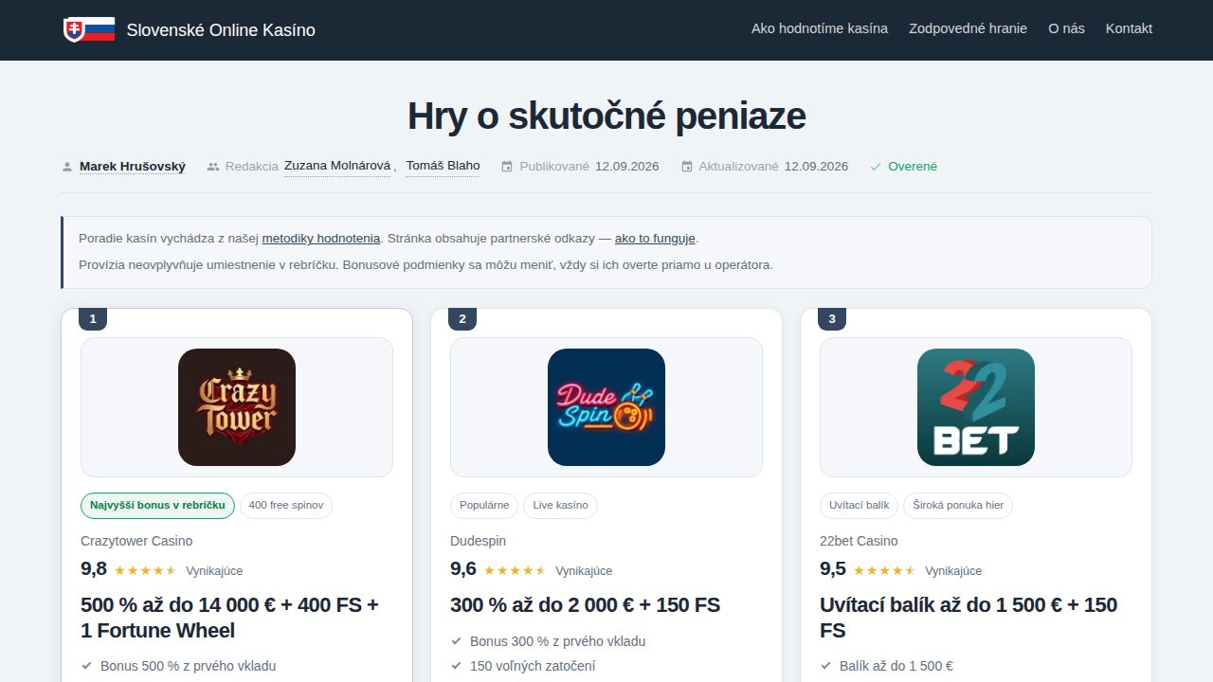Click the Najvyšší bonus v rebríčku badge
The image size is (1213, 682).
click(157, 506)
